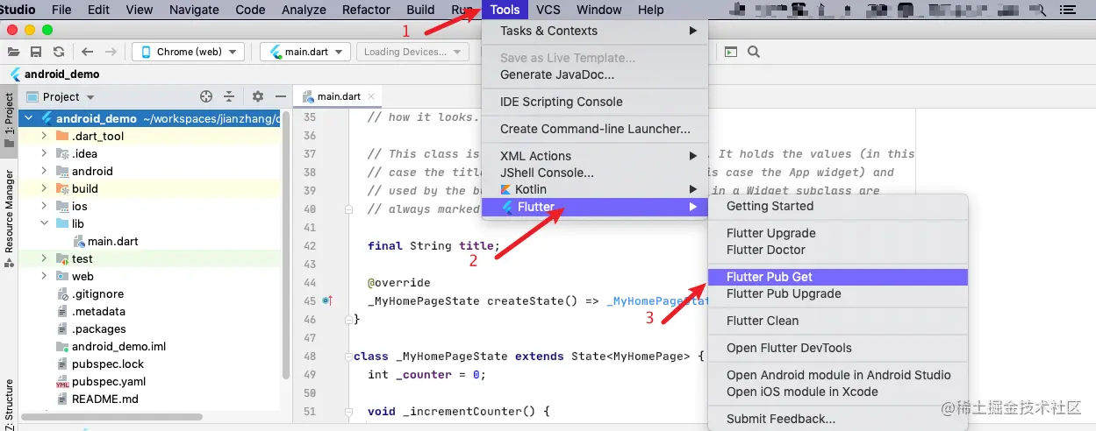This screenshot has height=431, width=1096.
Task: Hide the Project panel with minus icon
Action: 280,96
